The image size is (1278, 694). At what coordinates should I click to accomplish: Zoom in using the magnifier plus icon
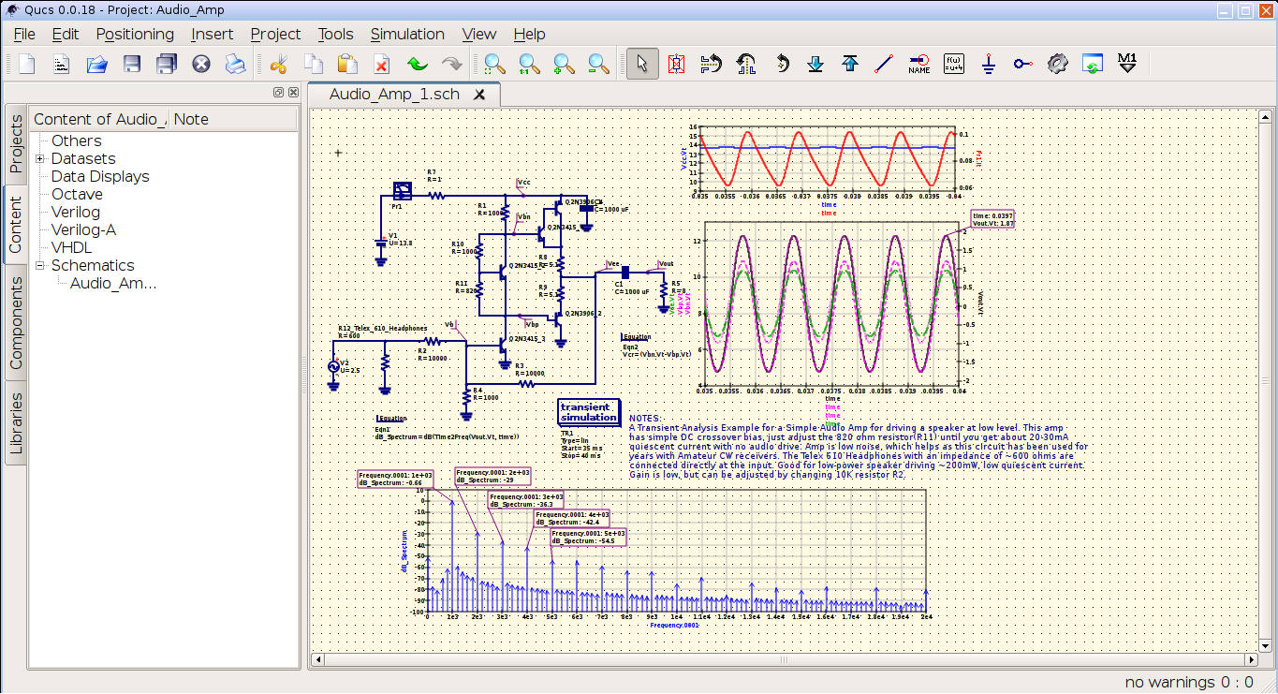564,65
